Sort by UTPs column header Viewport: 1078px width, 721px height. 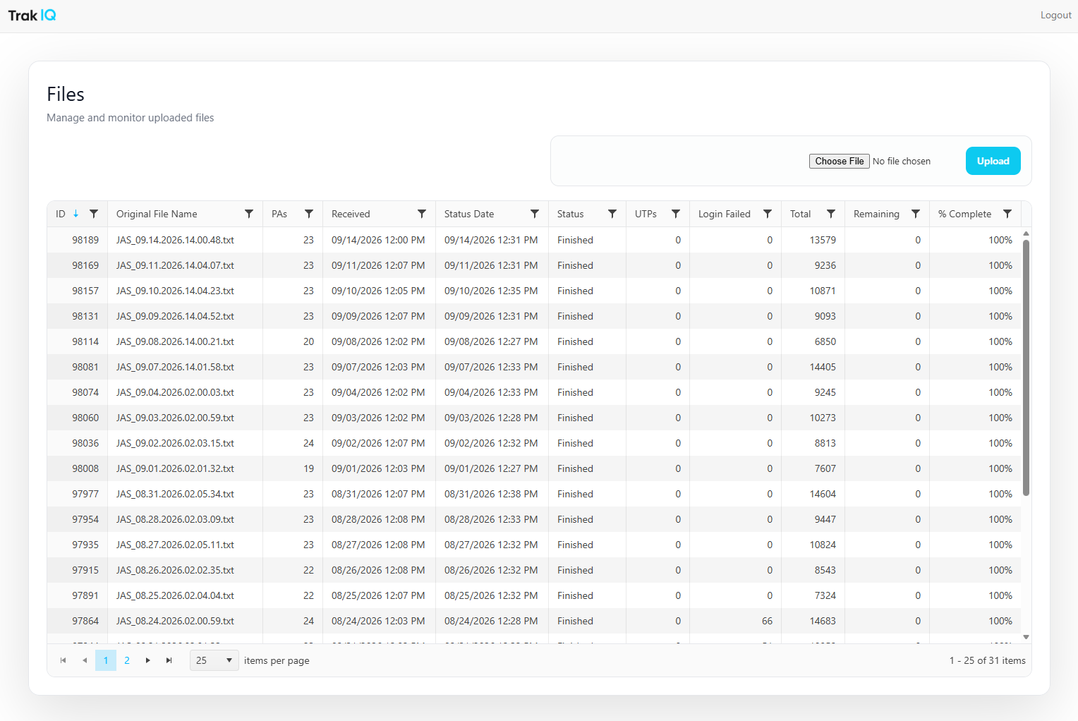click(x=646, y=214)
